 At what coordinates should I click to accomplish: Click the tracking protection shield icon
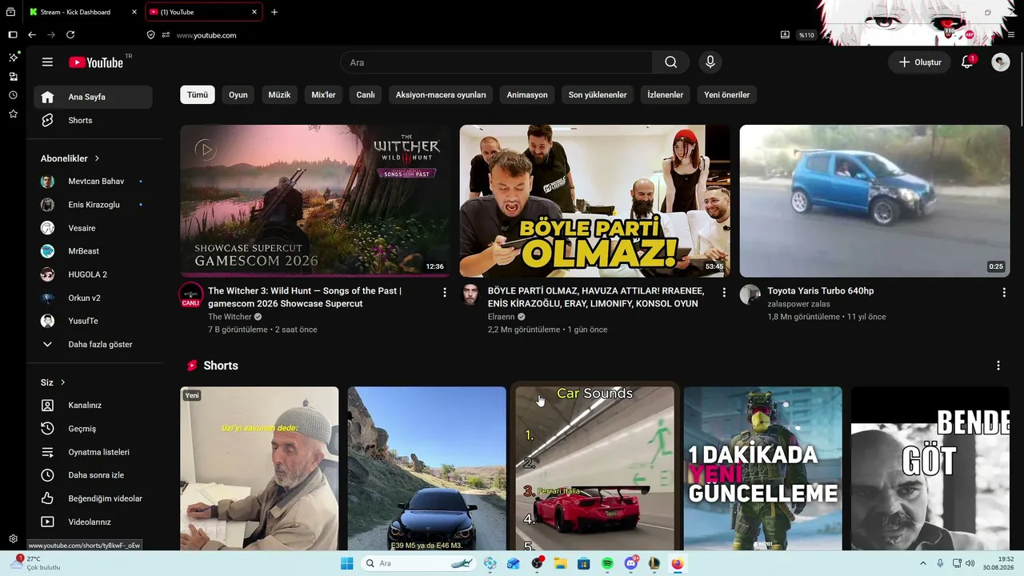point(150,35)
